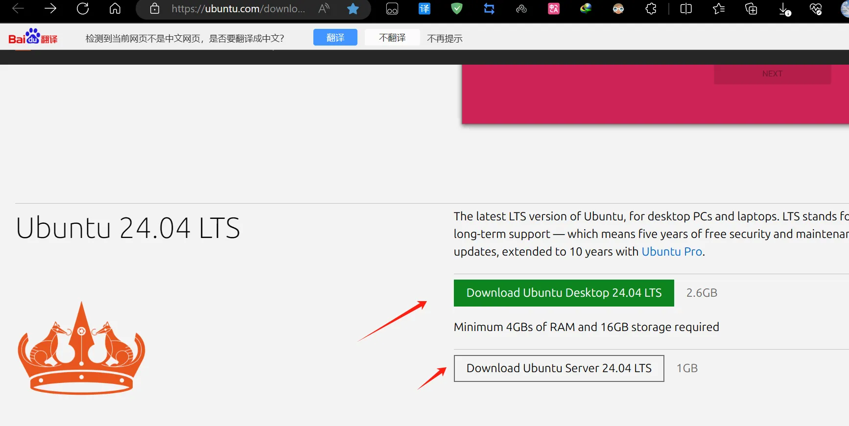
Task: Open the extension icon next to favorites star
Action: pyautogui.click(x=392, y=9)
